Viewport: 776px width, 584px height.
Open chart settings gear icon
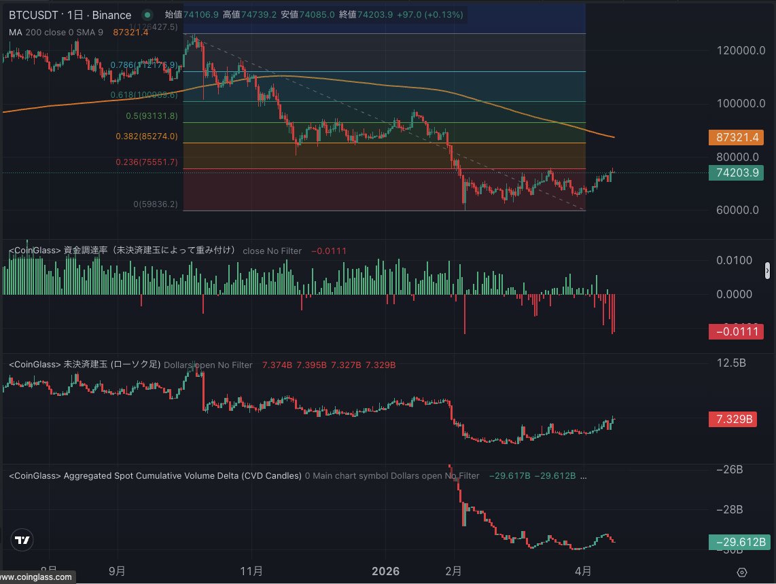coord(741,572)
